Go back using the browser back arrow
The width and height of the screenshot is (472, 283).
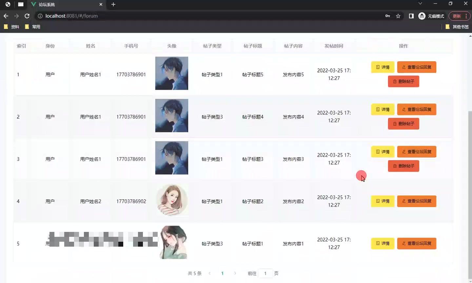6,16
